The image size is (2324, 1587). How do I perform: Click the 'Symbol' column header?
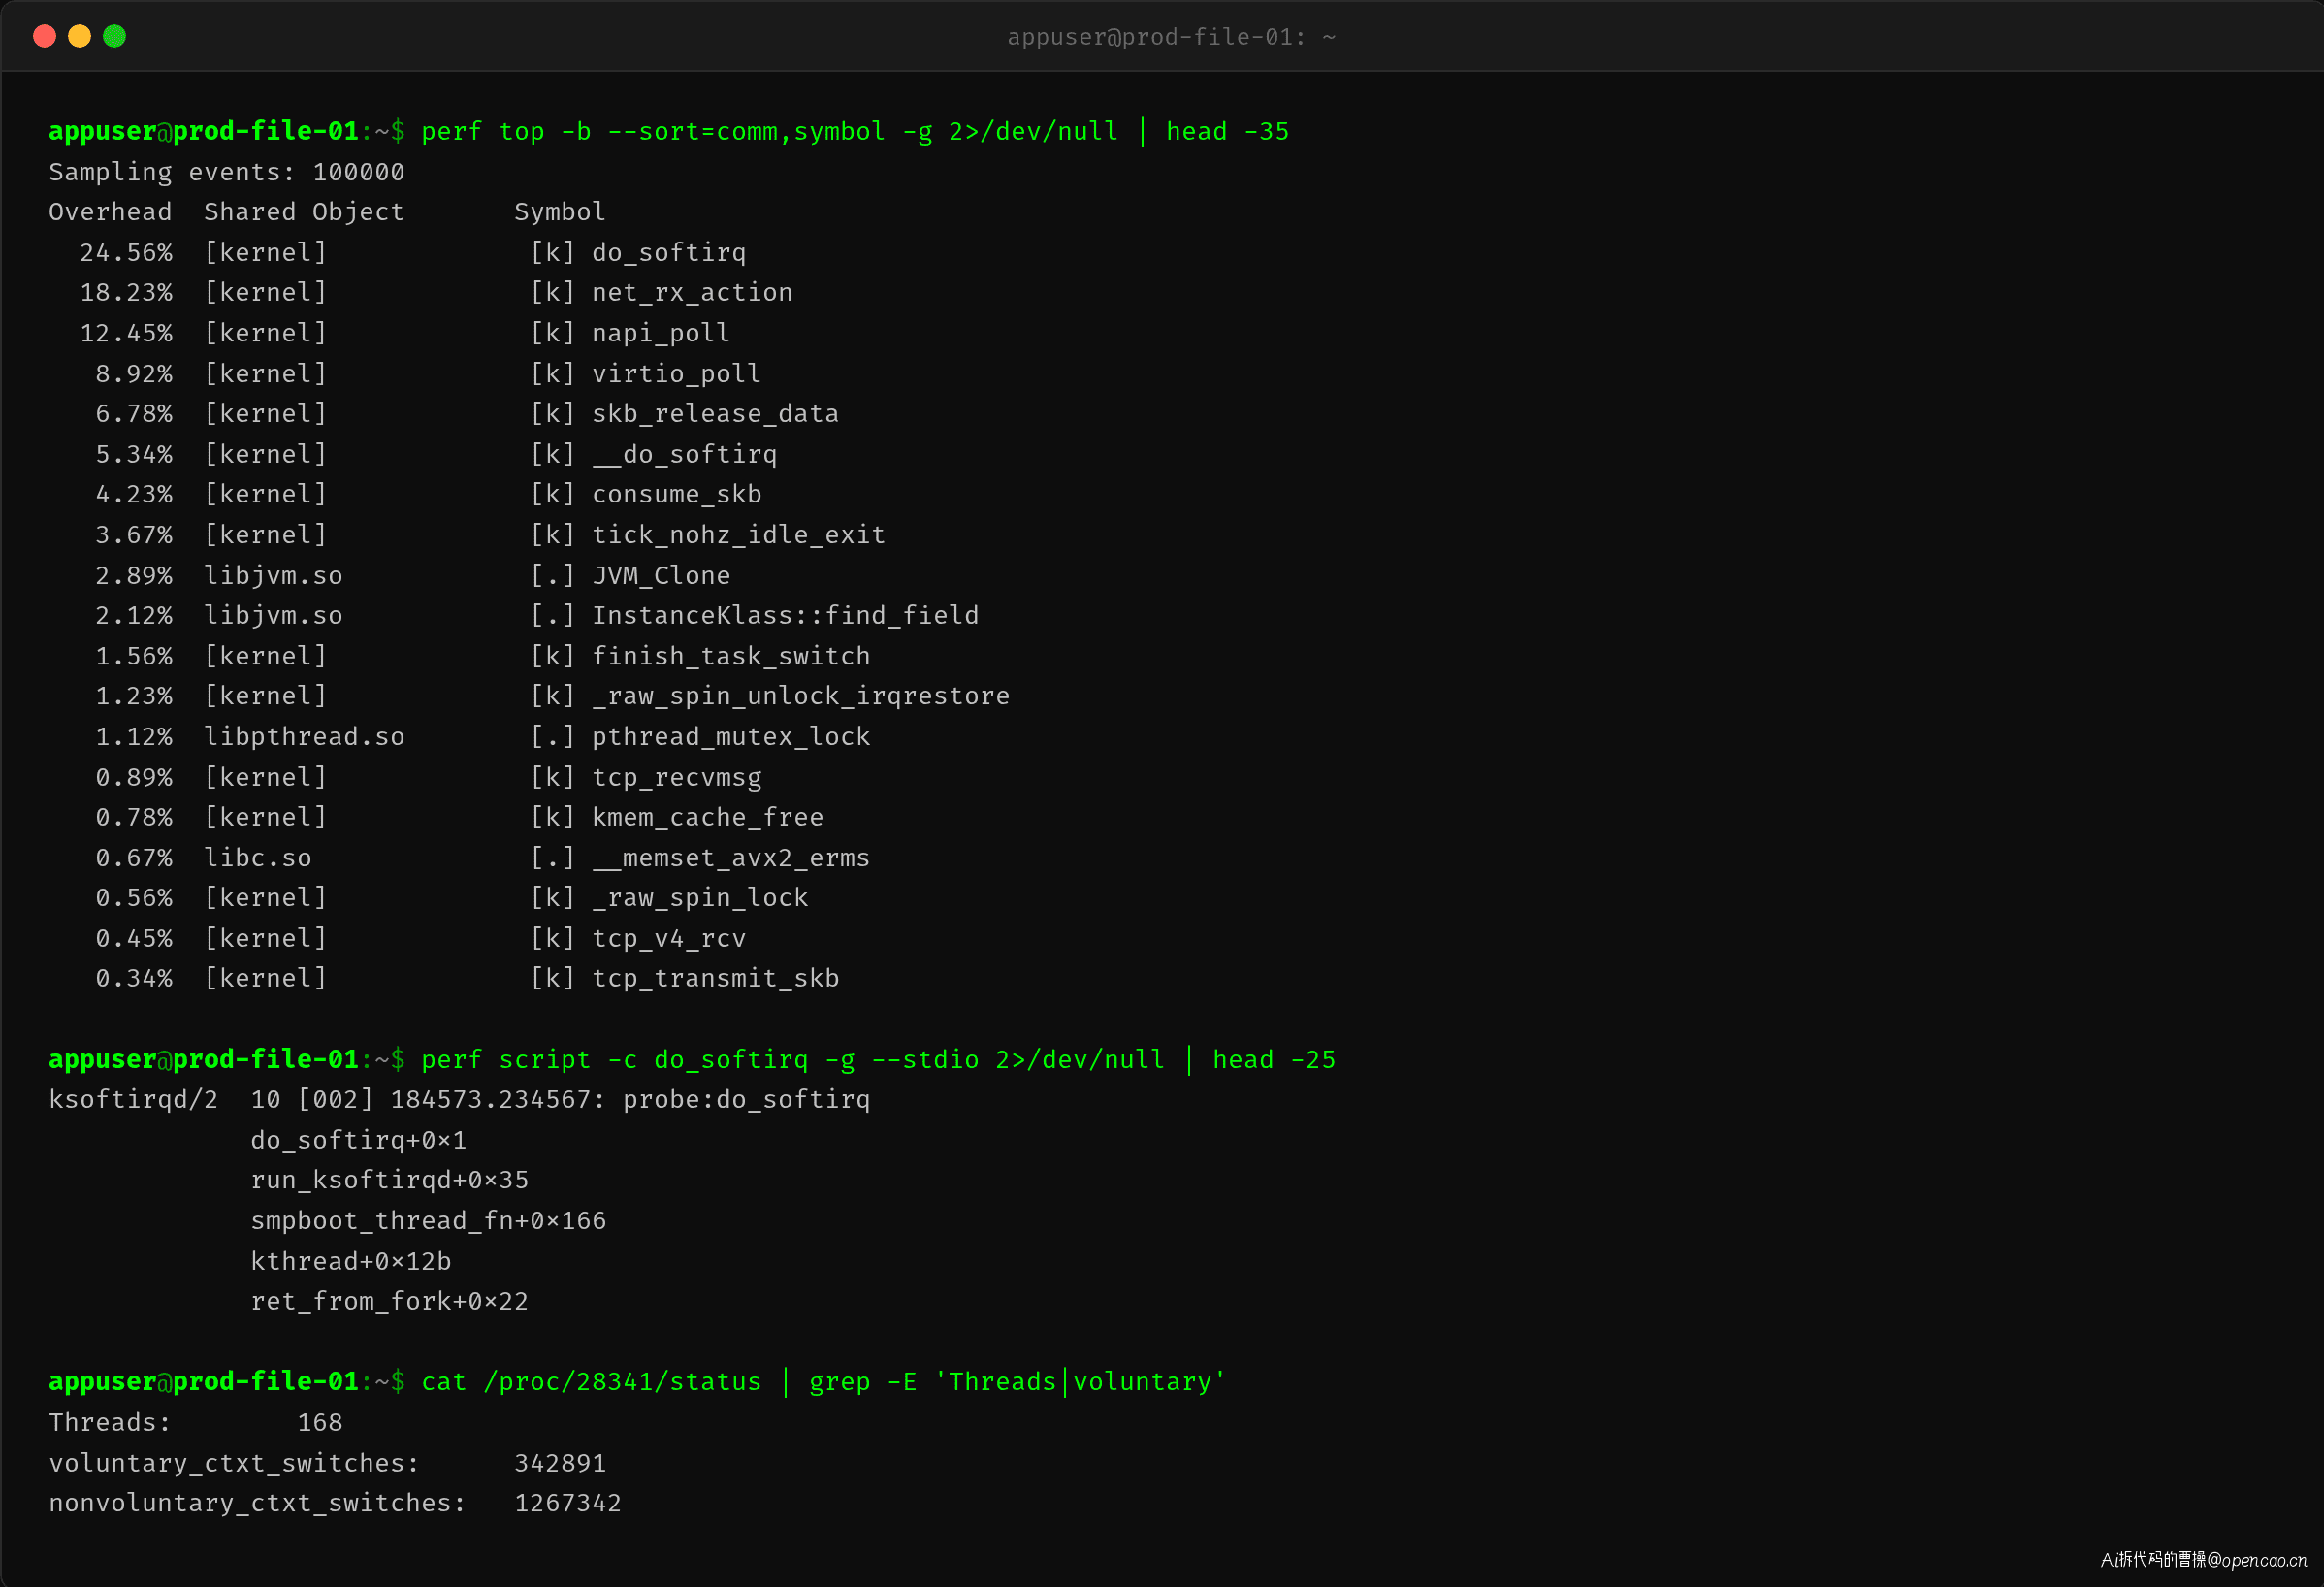coord(560,212)
